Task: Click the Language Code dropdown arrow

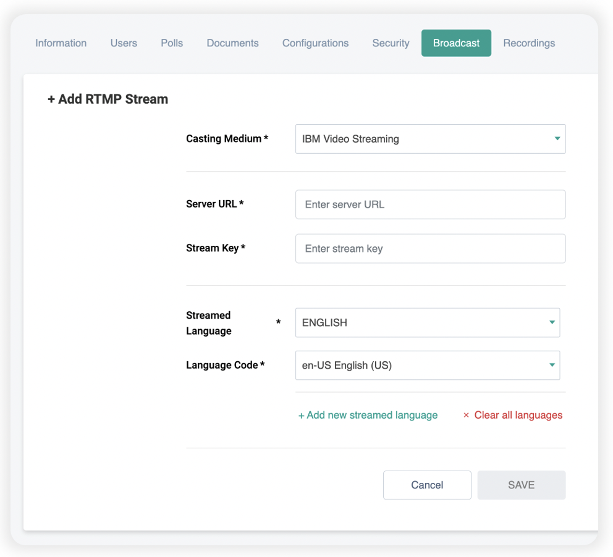Action: tap(552, 365)
